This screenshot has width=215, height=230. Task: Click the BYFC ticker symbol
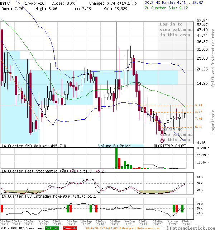[x=5, y=3]
